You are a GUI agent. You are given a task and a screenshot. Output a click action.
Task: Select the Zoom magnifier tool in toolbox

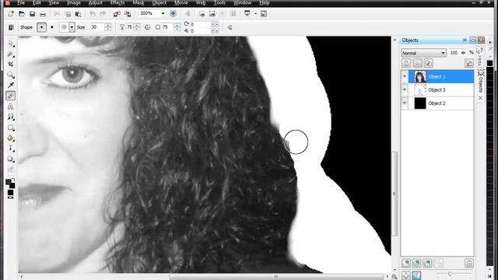11,75
